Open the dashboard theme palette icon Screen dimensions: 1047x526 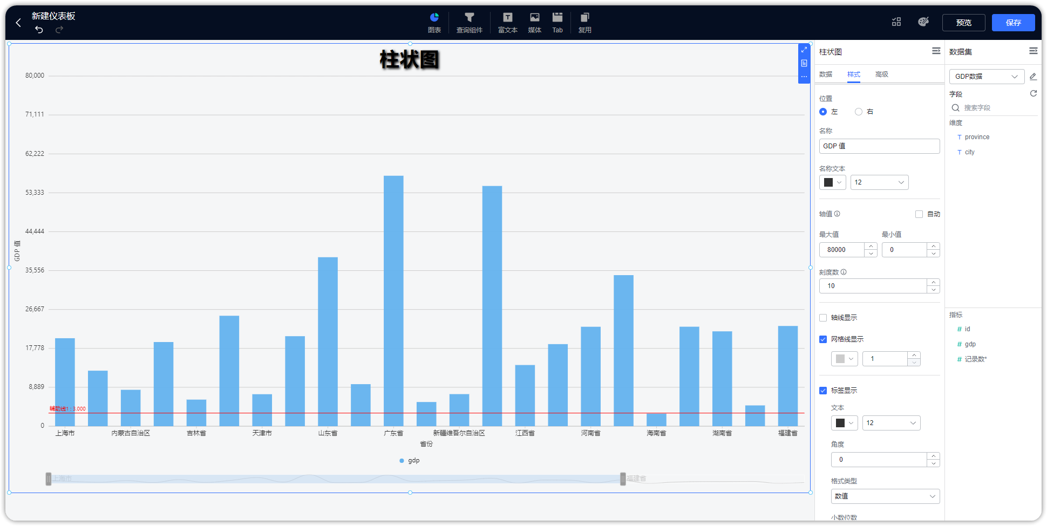pyautogui.click(x=923, y=22)
